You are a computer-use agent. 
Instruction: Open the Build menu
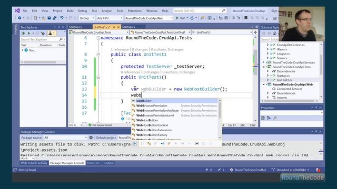point(70,10)
